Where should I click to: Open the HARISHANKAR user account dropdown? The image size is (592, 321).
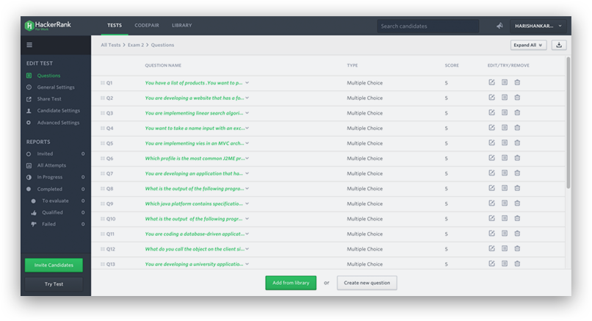point(538,26)
